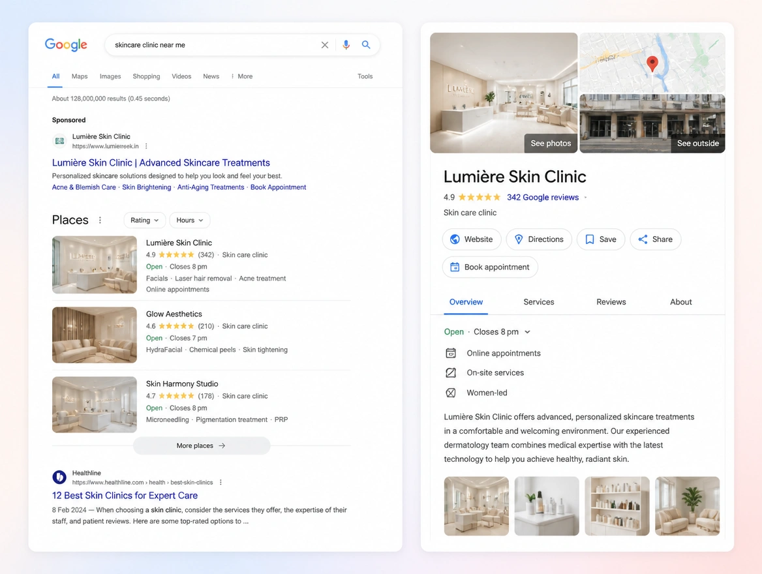Switch to the Shopping tab
Screen dimensions: 762x574
tap(146, 76)
